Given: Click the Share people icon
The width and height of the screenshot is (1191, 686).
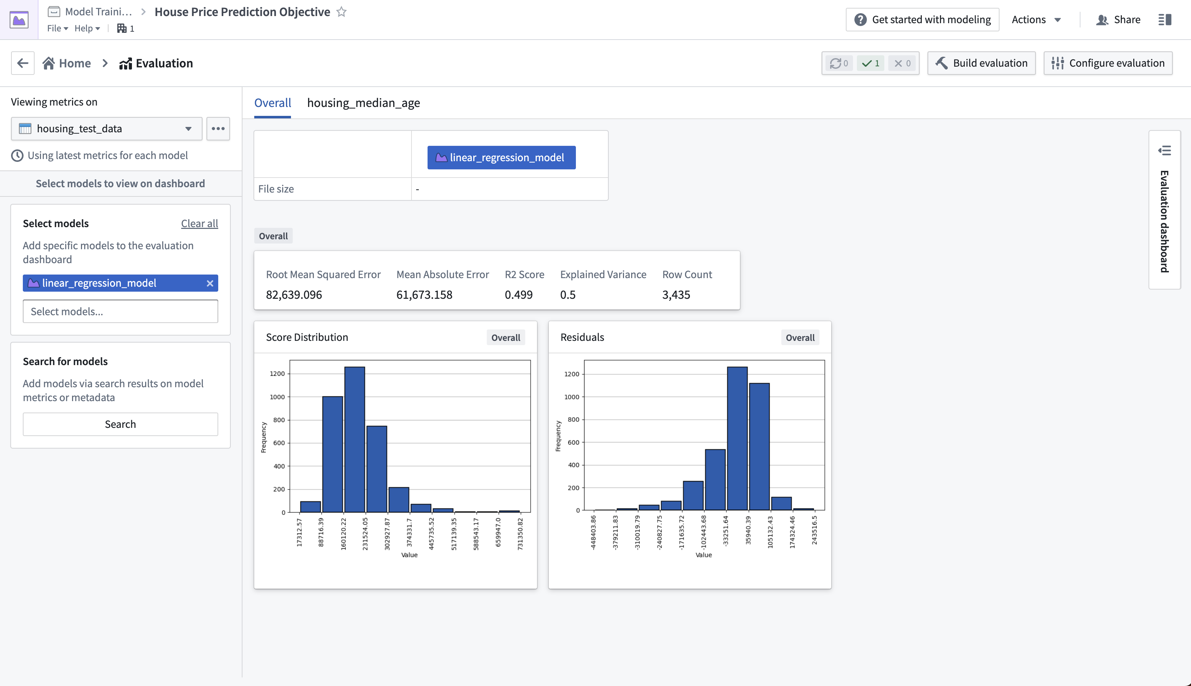Looking at the screenshot, I should pos(1102,19).
